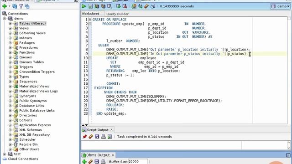Viewport: 292px width, 164px height.
Task: Select the Packages tree item
Action: [27, 43]
